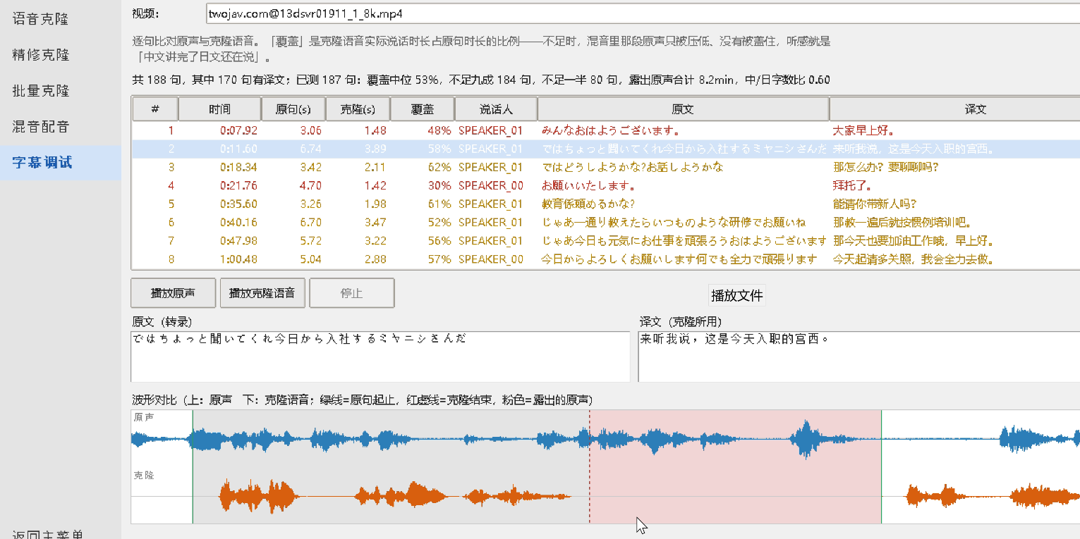Click the red dashed clone-end line

click(590, 466)
